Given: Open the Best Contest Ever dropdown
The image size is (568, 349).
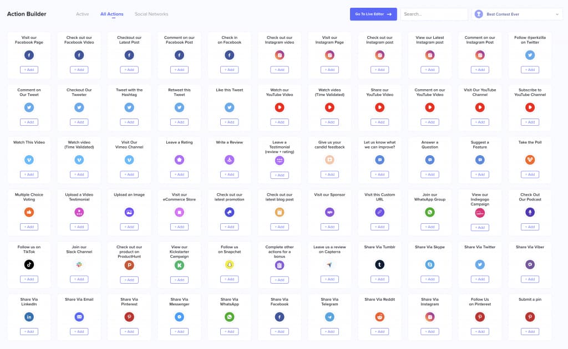Looking at the screenshot, I should click(x=517, y=14).
